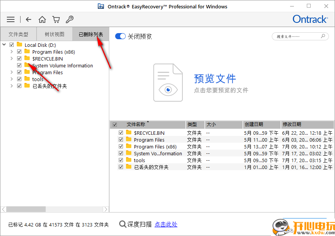The image size is (335, 236).
Task: Click the activation key icon
Action: coord(70,19)
